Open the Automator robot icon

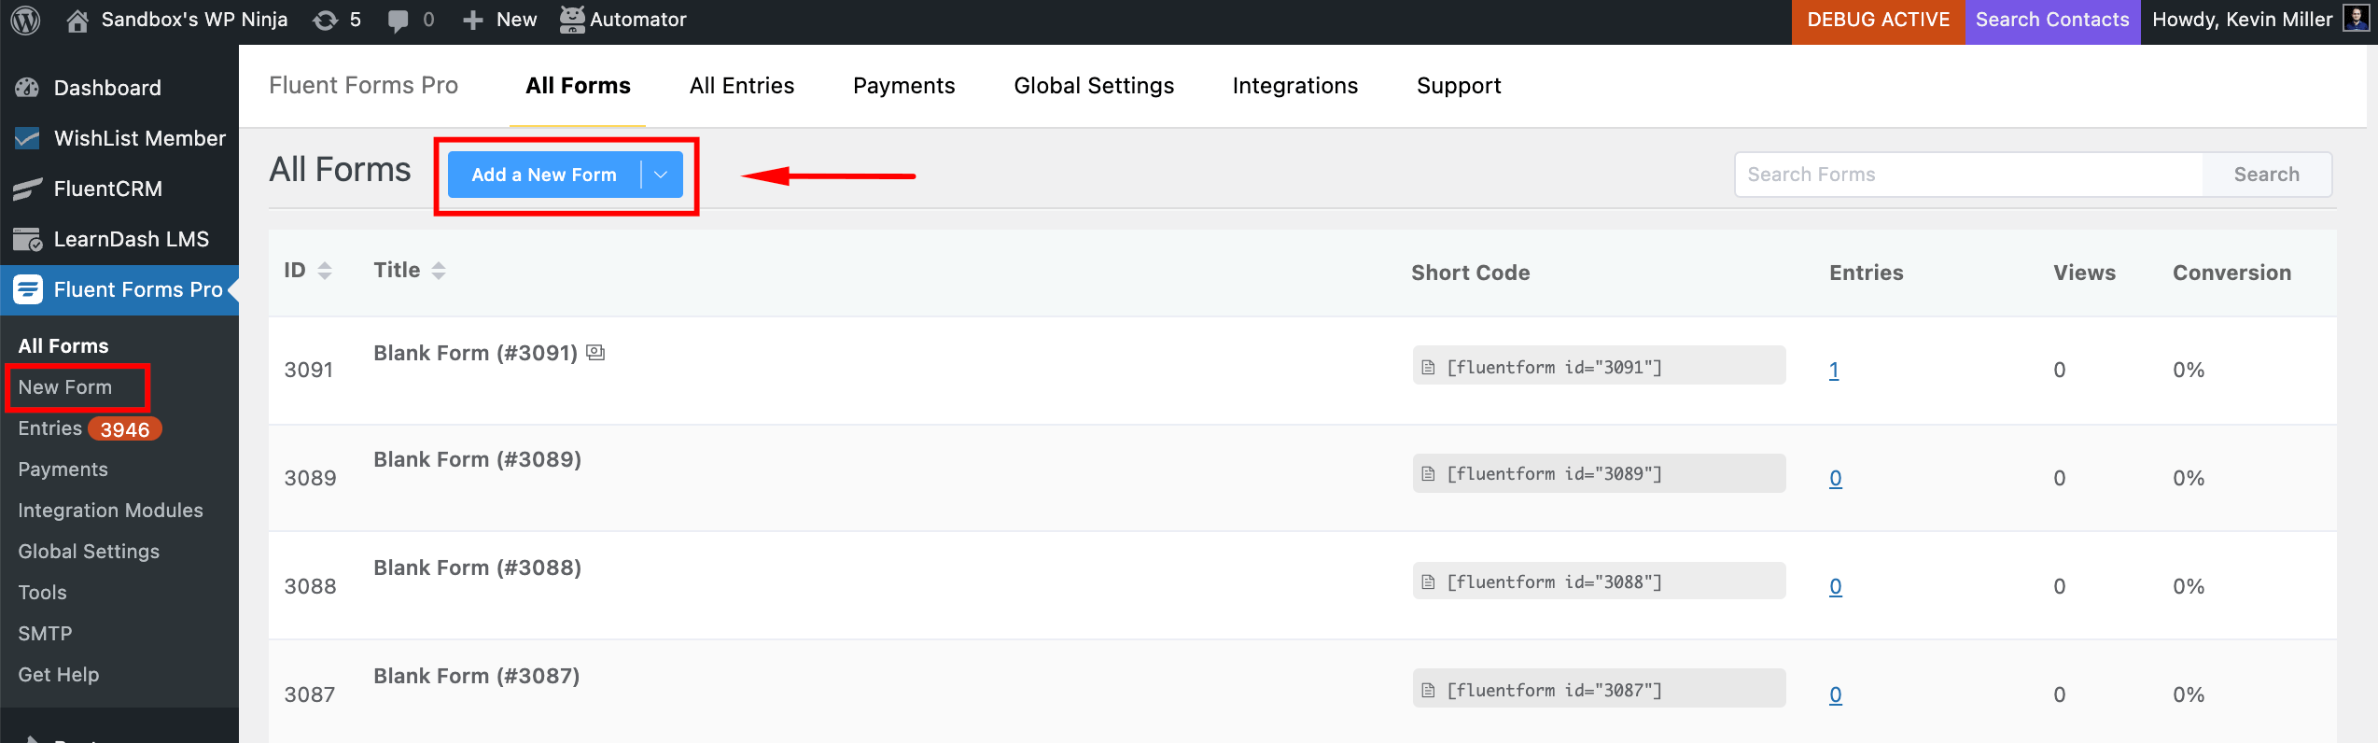(572, 20)
